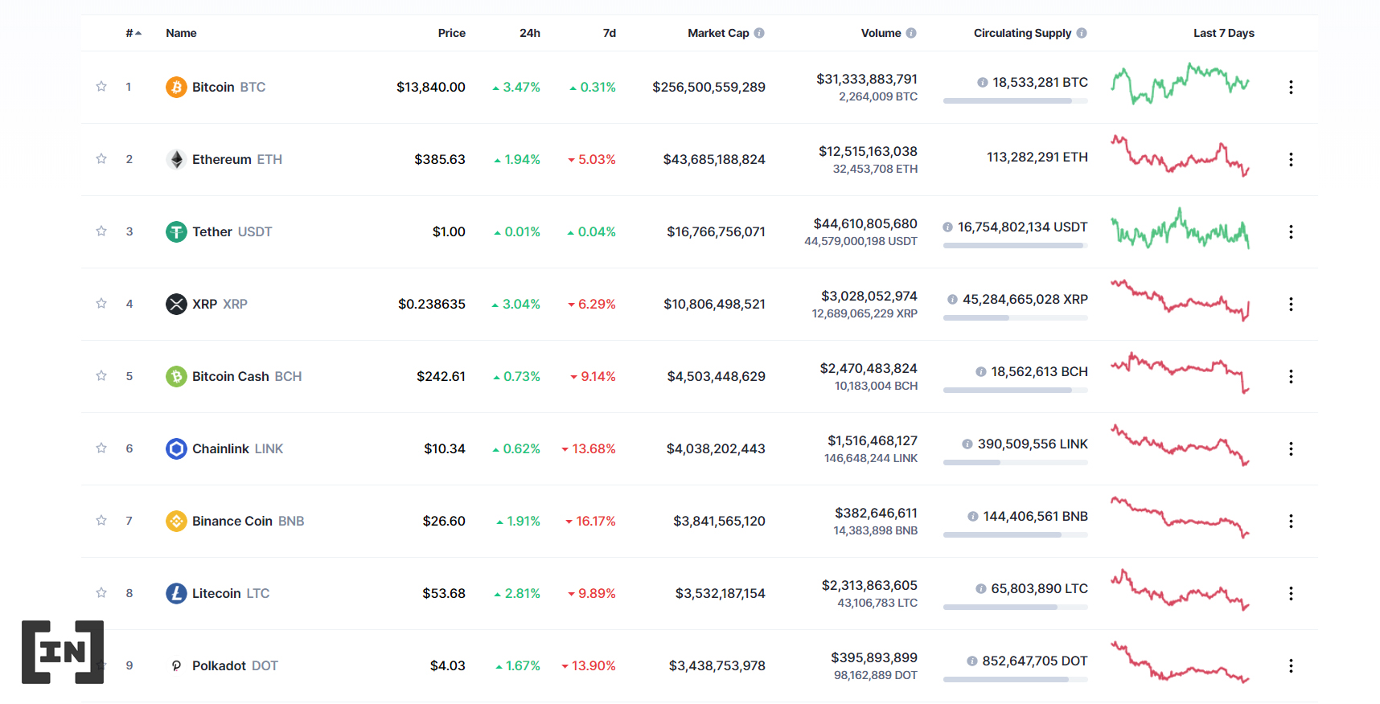Open the Ethereum ETH name link
1380x704 pixels.
237,159
